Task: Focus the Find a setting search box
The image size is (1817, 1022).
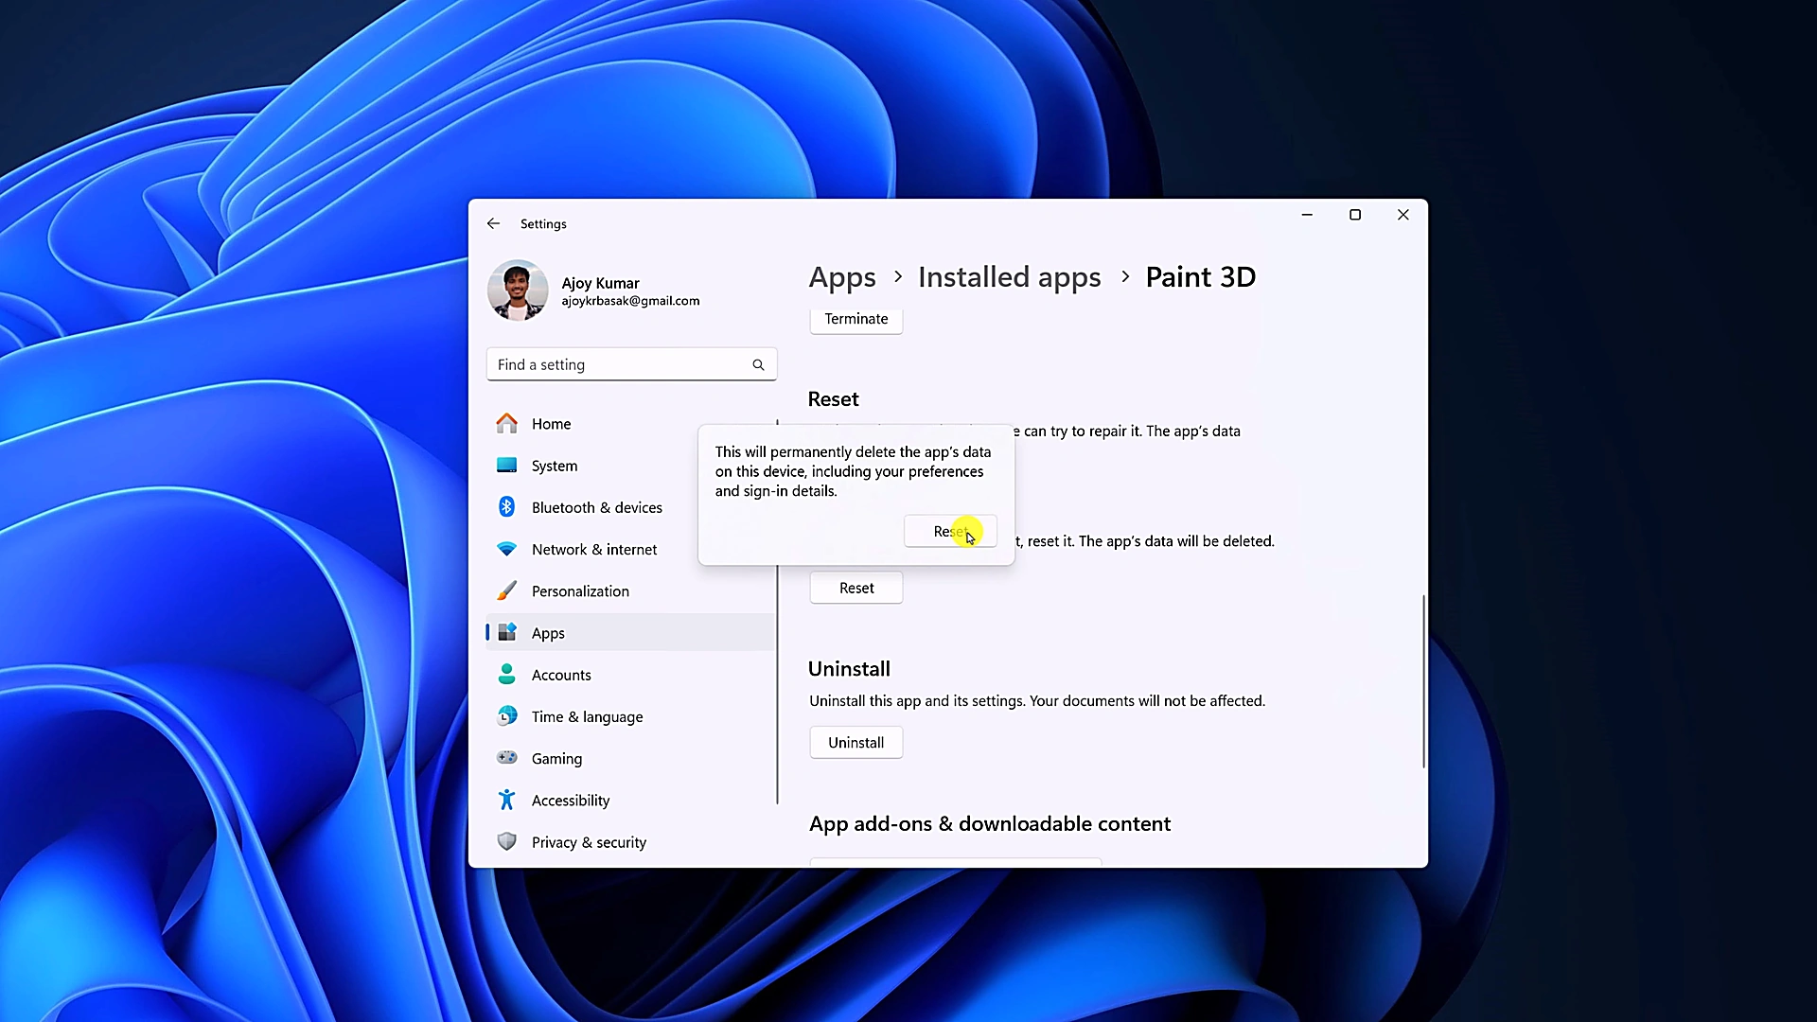Action: [632, 364]
